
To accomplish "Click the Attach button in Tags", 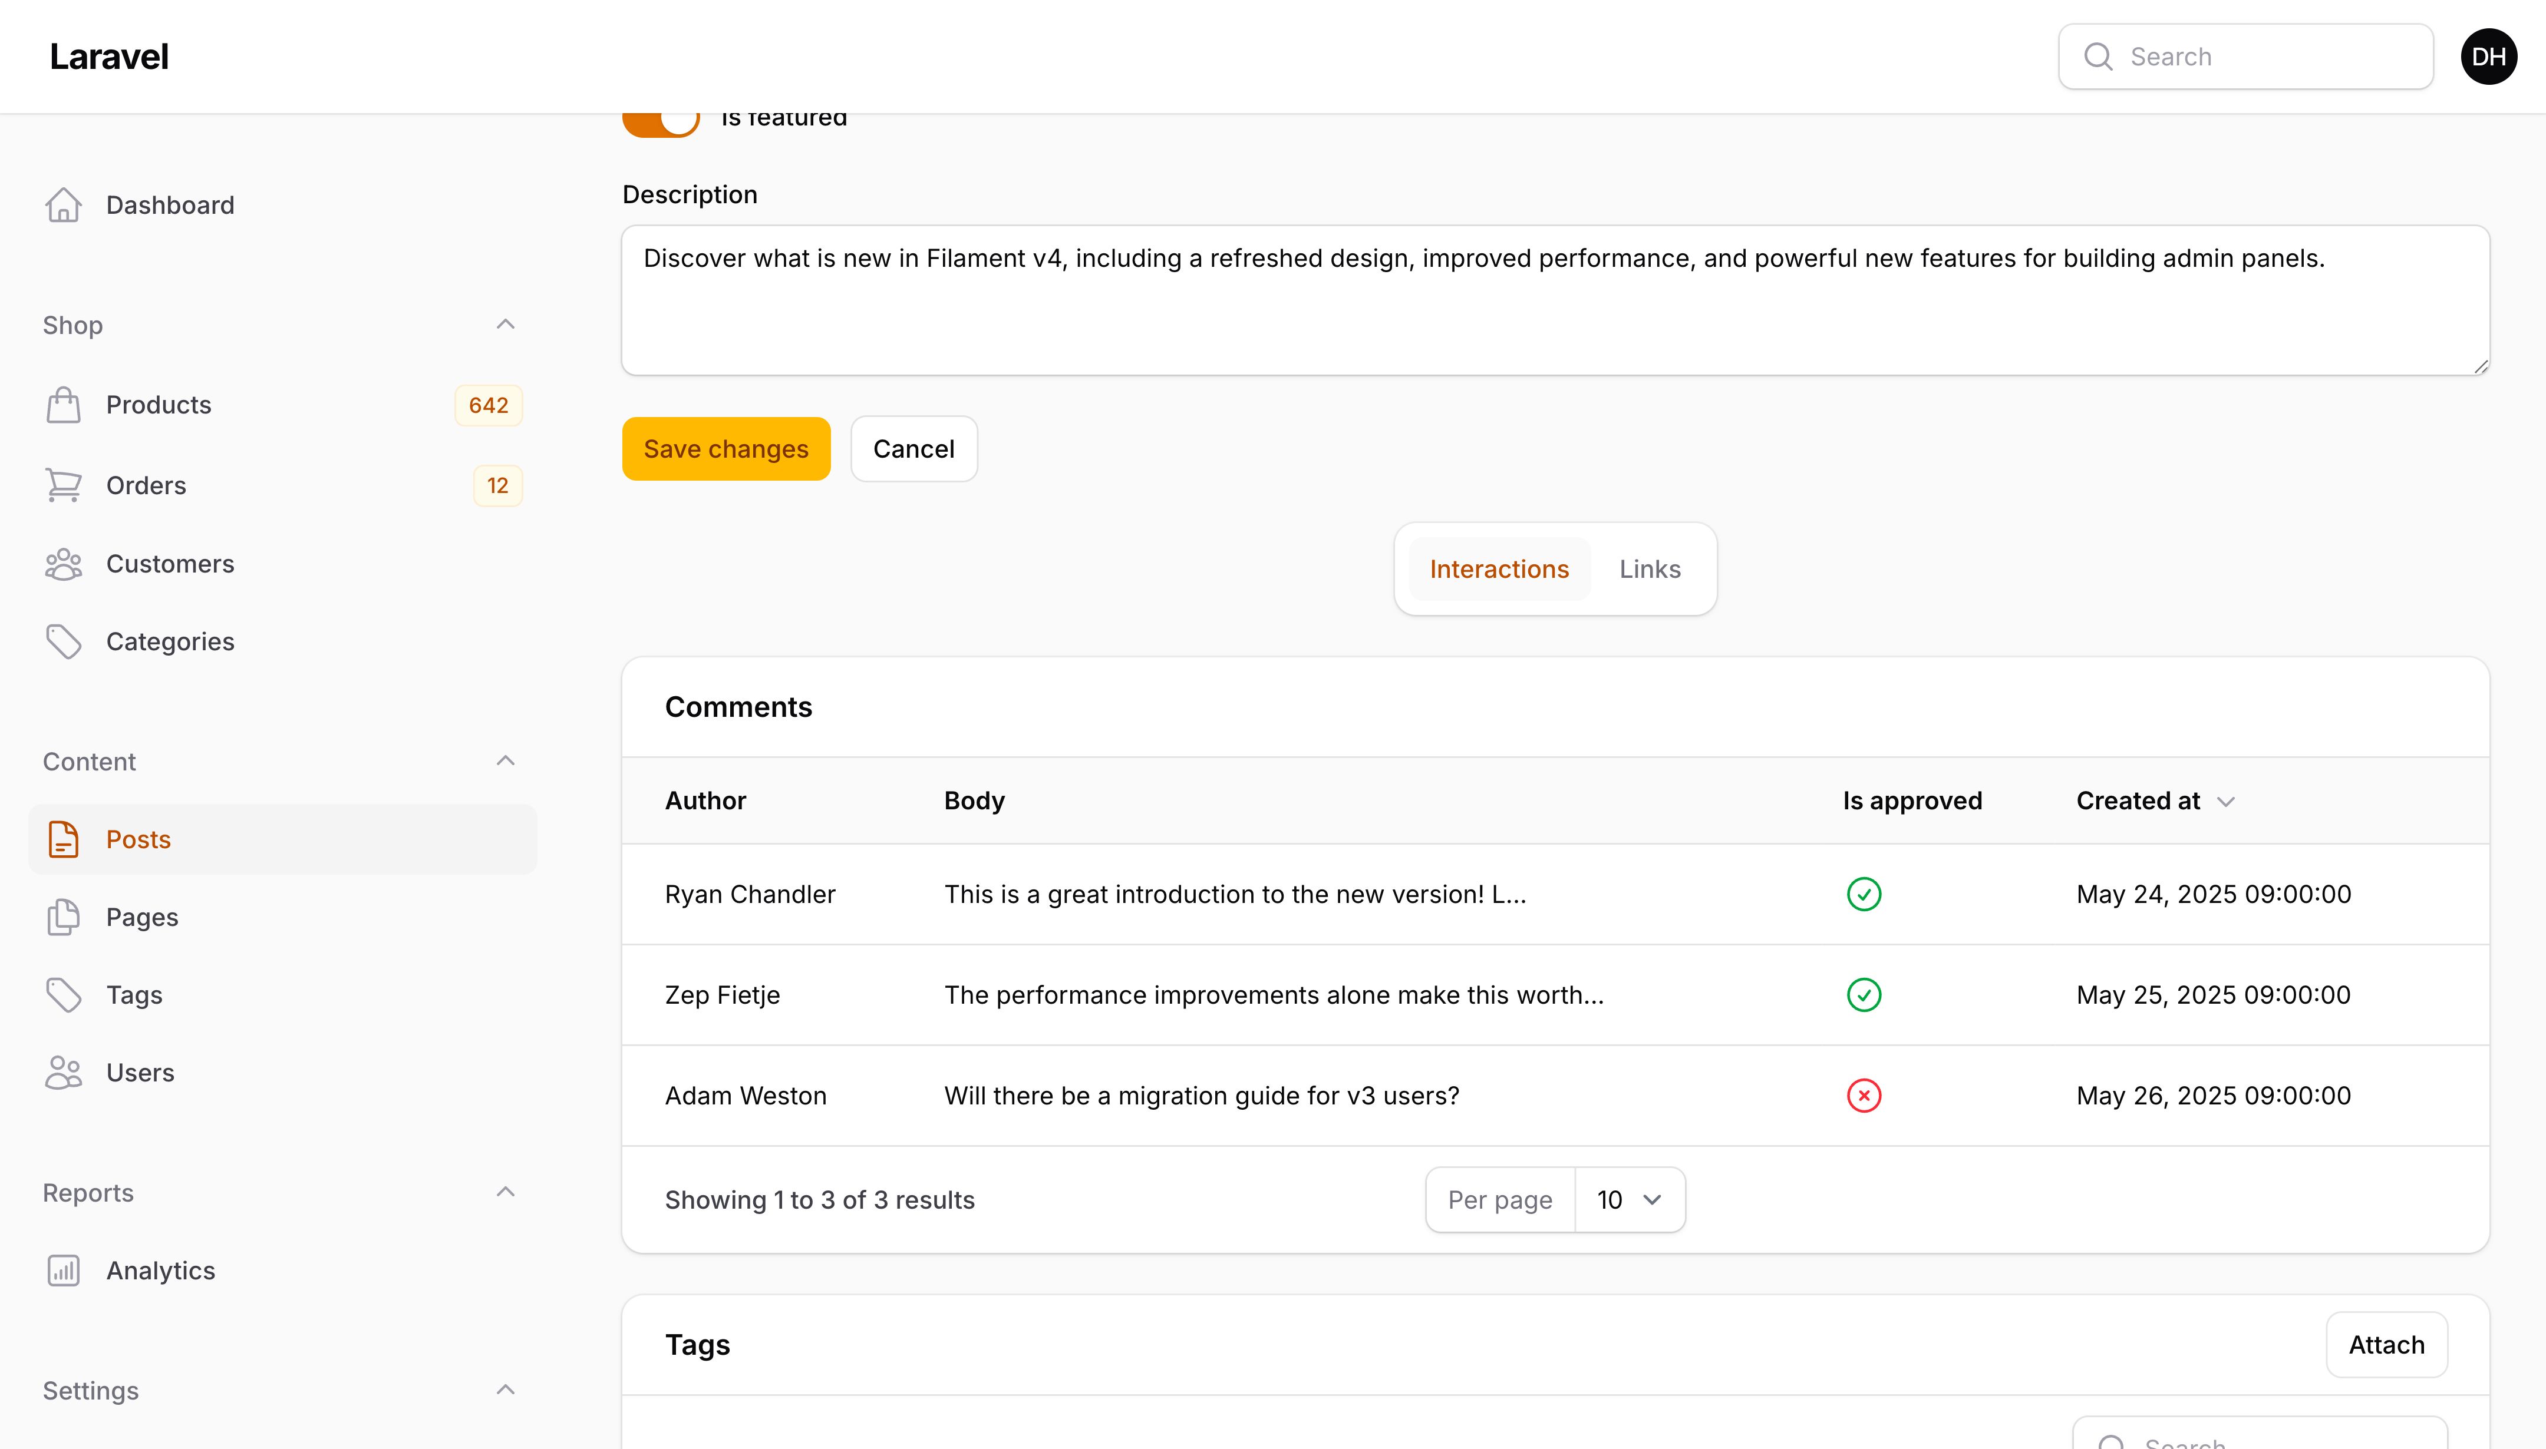I will click(2386, 1345).
